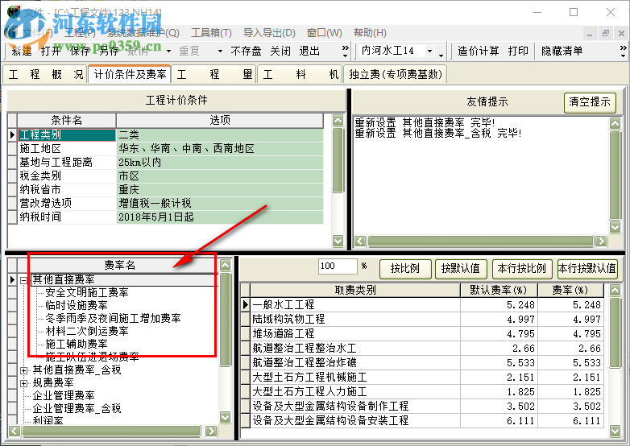630x446 pixels.
Task: Click scroll-right arrow of 友情提示 panel
Action: (601, 241)
